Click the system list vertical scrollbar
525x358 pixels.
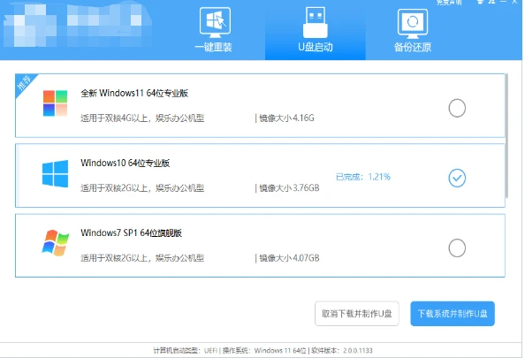click(x=507, y=135)
